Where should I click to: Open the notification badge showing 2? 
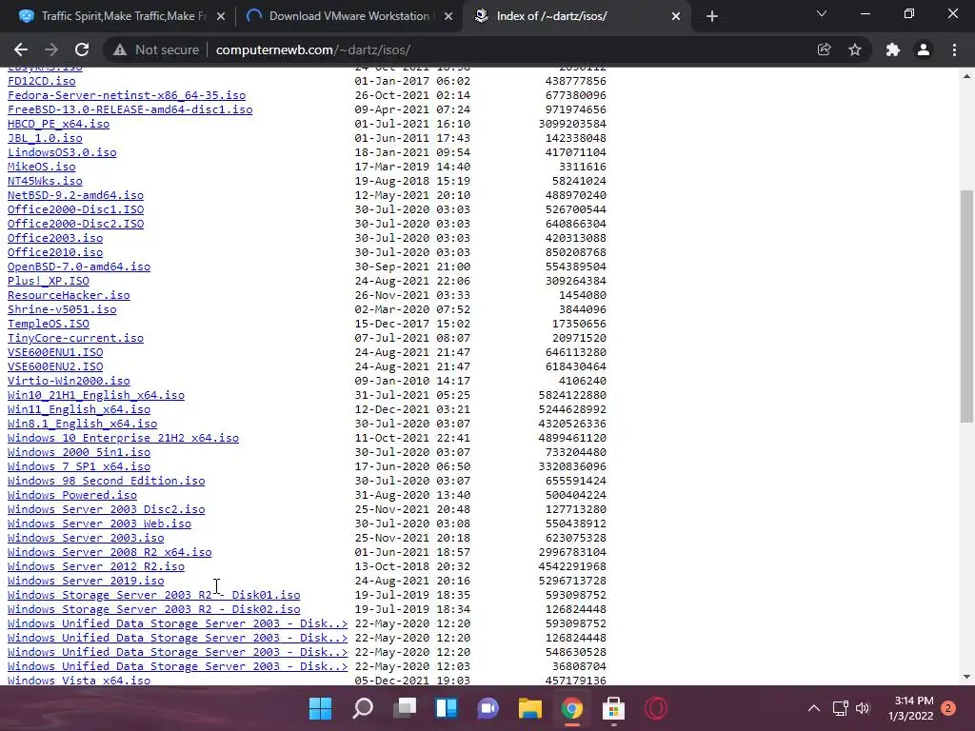pos(948,708)
